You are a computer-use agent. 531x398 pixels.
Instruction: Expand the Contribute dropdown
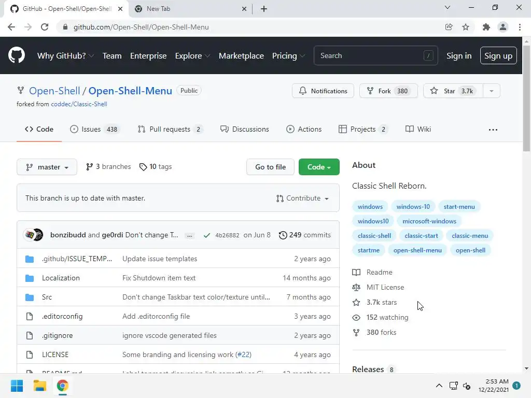click(x=302, y=198)
